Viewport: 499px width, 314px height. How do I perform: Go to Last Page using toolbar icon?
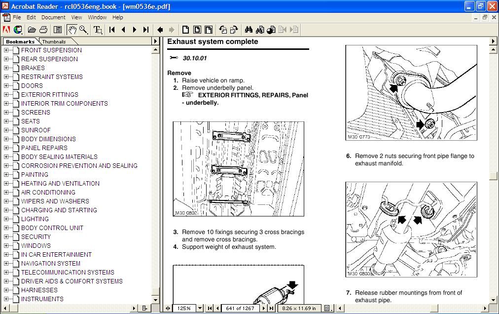(146, 30)
